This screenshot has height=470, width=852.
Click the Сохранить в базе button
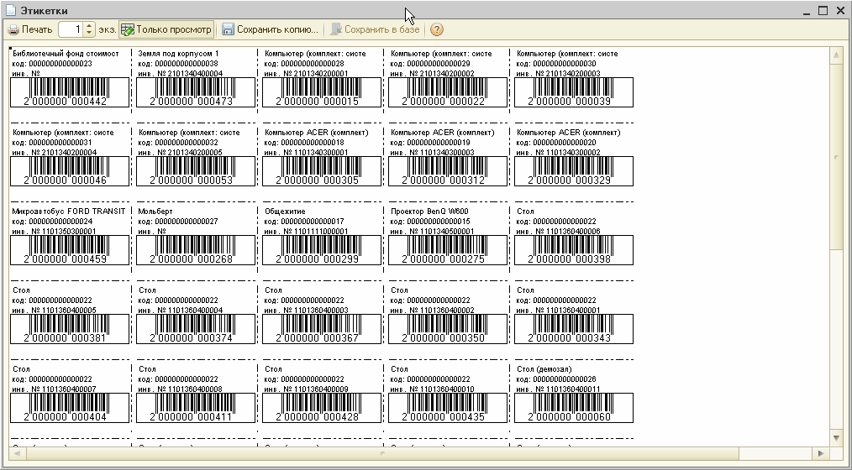coord(376,30)
